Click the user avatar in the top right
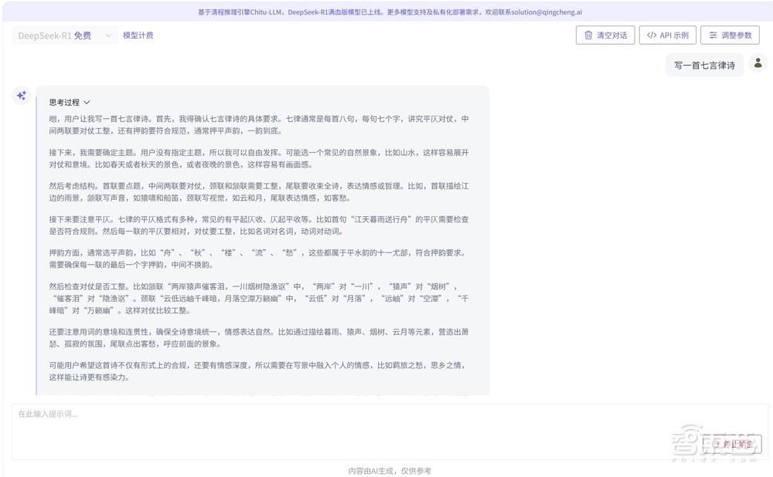The width and height of the screenshot is (773, 477). (758, 63)
